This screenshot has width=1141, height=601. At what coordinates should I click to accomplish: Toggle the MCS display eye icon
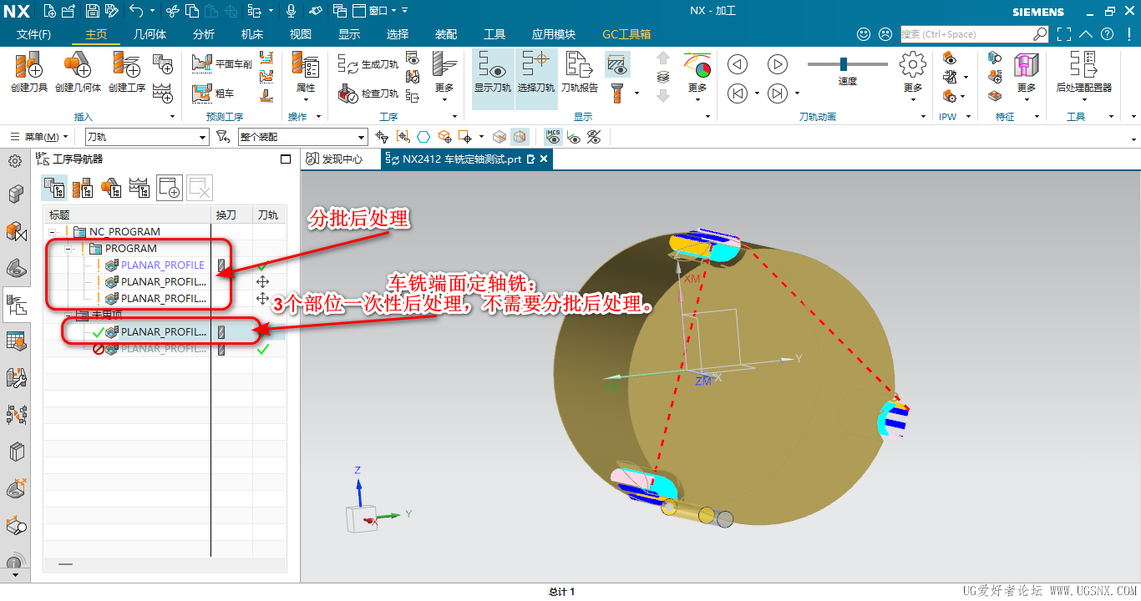tap(554, 137)
